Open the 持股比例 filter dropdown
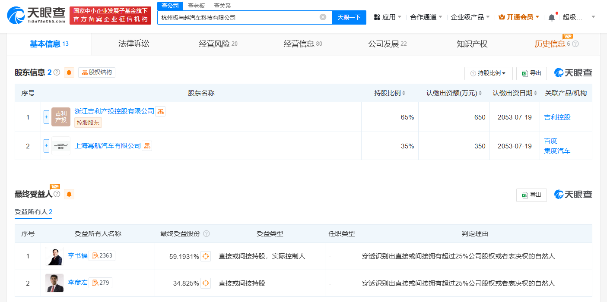 [x=489, y=73]
